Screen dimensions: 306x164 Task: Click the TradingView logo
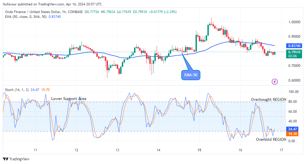(x=16, y=159)
